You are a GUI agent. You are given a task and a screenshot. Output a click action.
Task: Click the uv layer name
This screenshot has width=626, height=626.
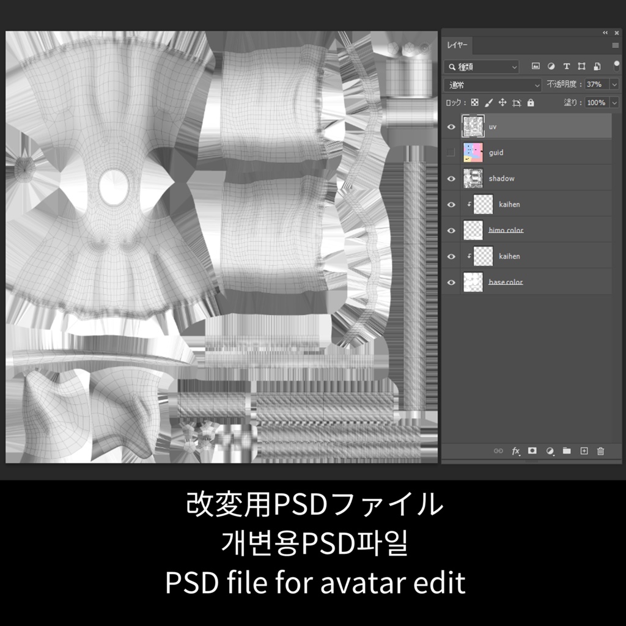point(493,127)
